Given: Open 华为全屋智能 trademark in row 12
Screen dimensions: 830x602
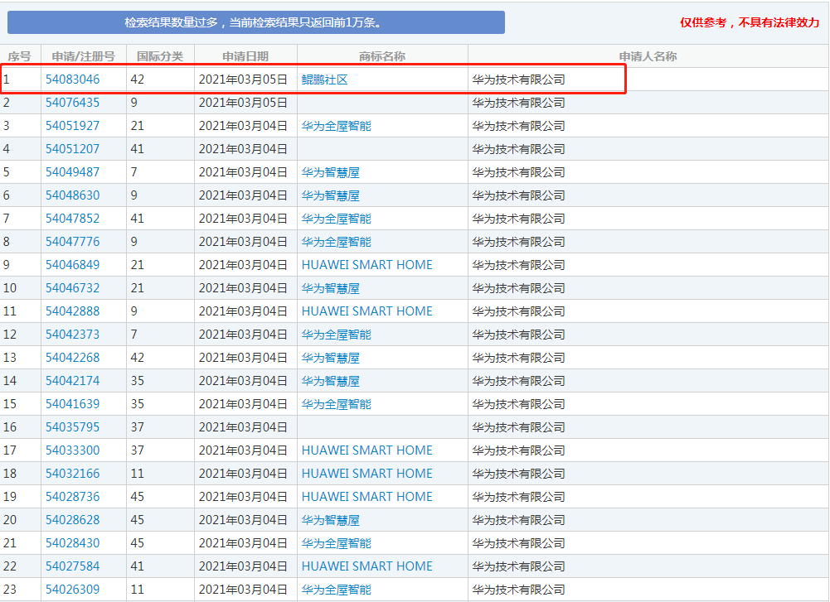Looking at the screenshot, I should pos(336,335).
